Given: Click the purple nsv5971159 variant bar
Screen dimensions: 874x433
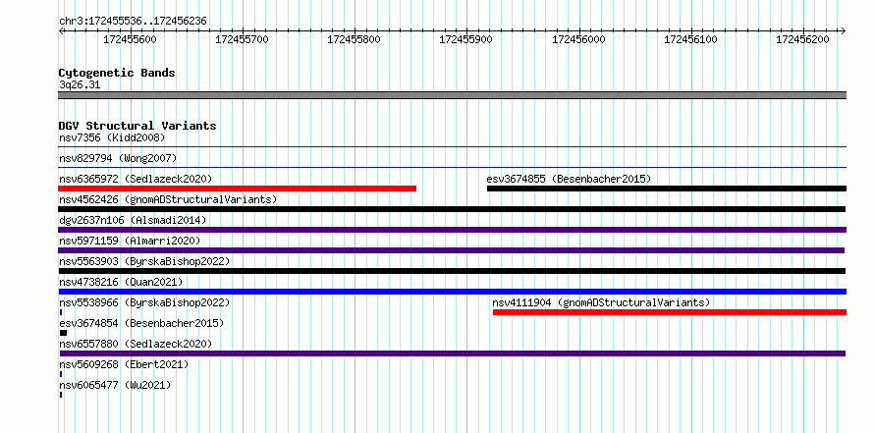Looking at the screenshot, I should (x=452, y=250).
